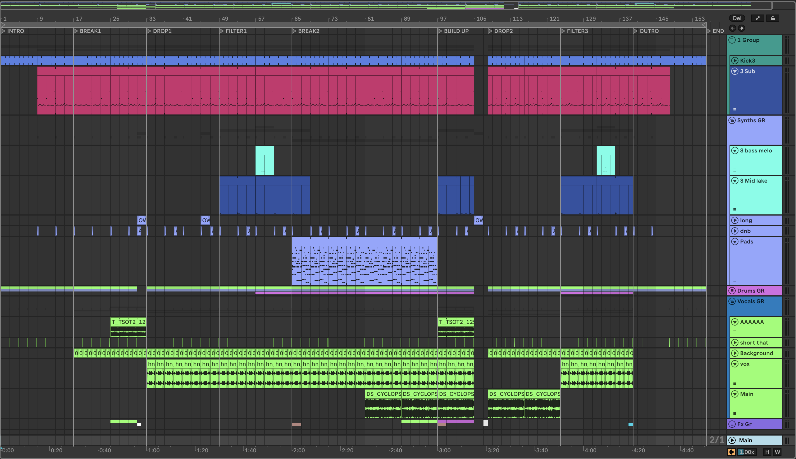Toggle the lock envelopes padlock icon
This screenshot has width=796, height=459.
(x=773, y=18)
